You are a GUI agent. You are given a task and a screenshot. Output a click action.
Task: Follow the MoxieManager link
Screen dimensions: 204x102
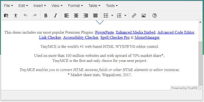coord(147,37)
